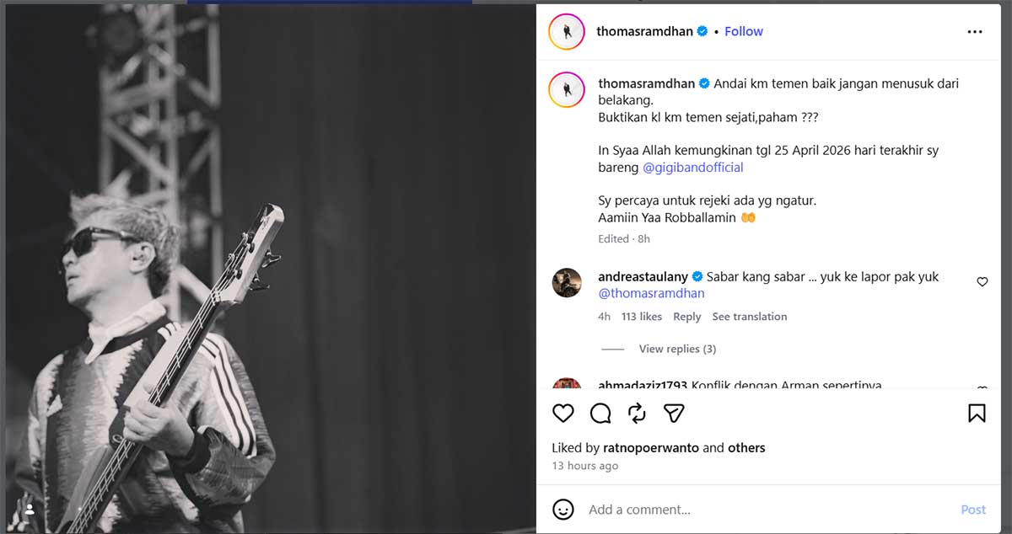The image size is (1012, 534).
Task: Like andreastaulany's comment with its heart
Action: (x=981, y=282)
